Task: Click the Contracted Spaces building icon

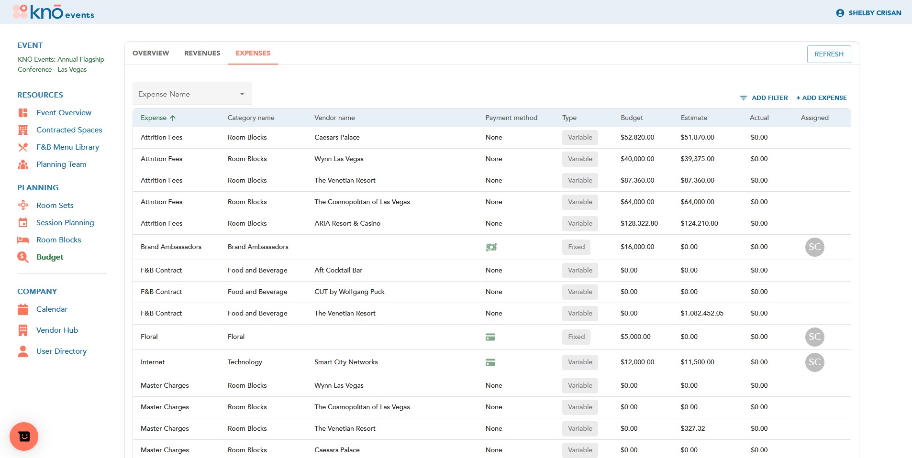Action: (23, 130)
